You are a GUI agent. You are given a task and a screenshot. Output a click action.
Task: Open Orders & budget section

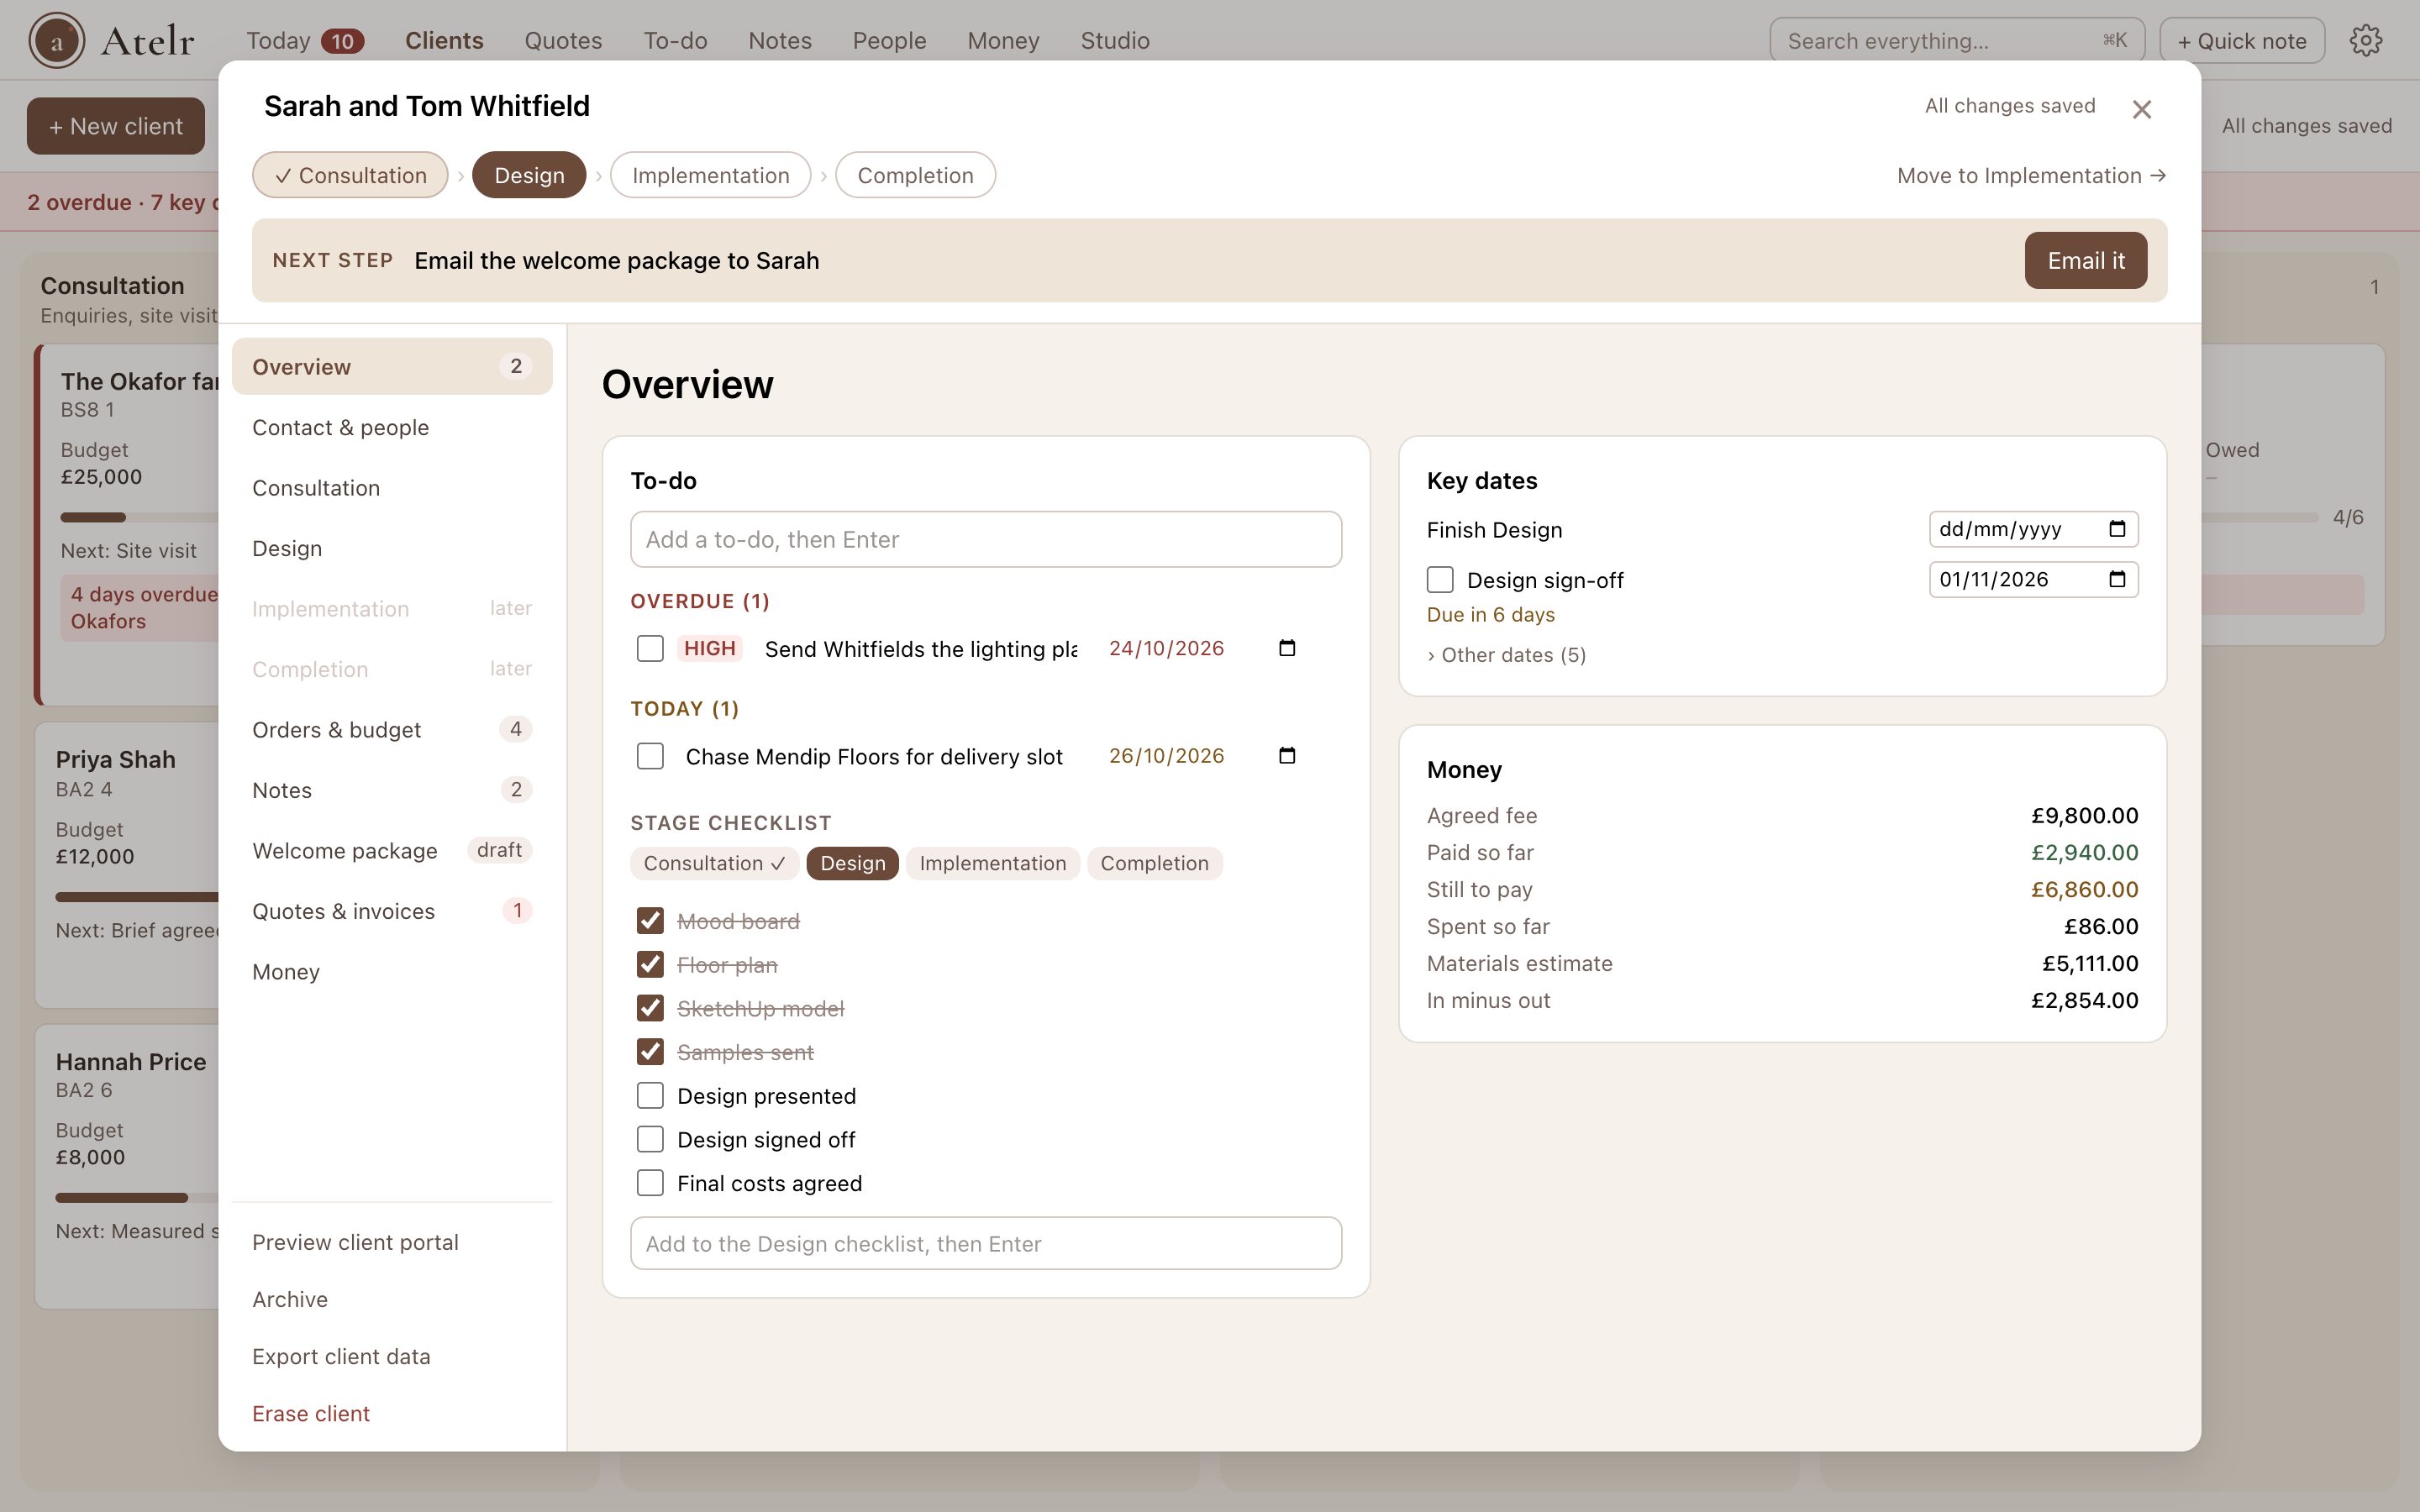point(392,730)
